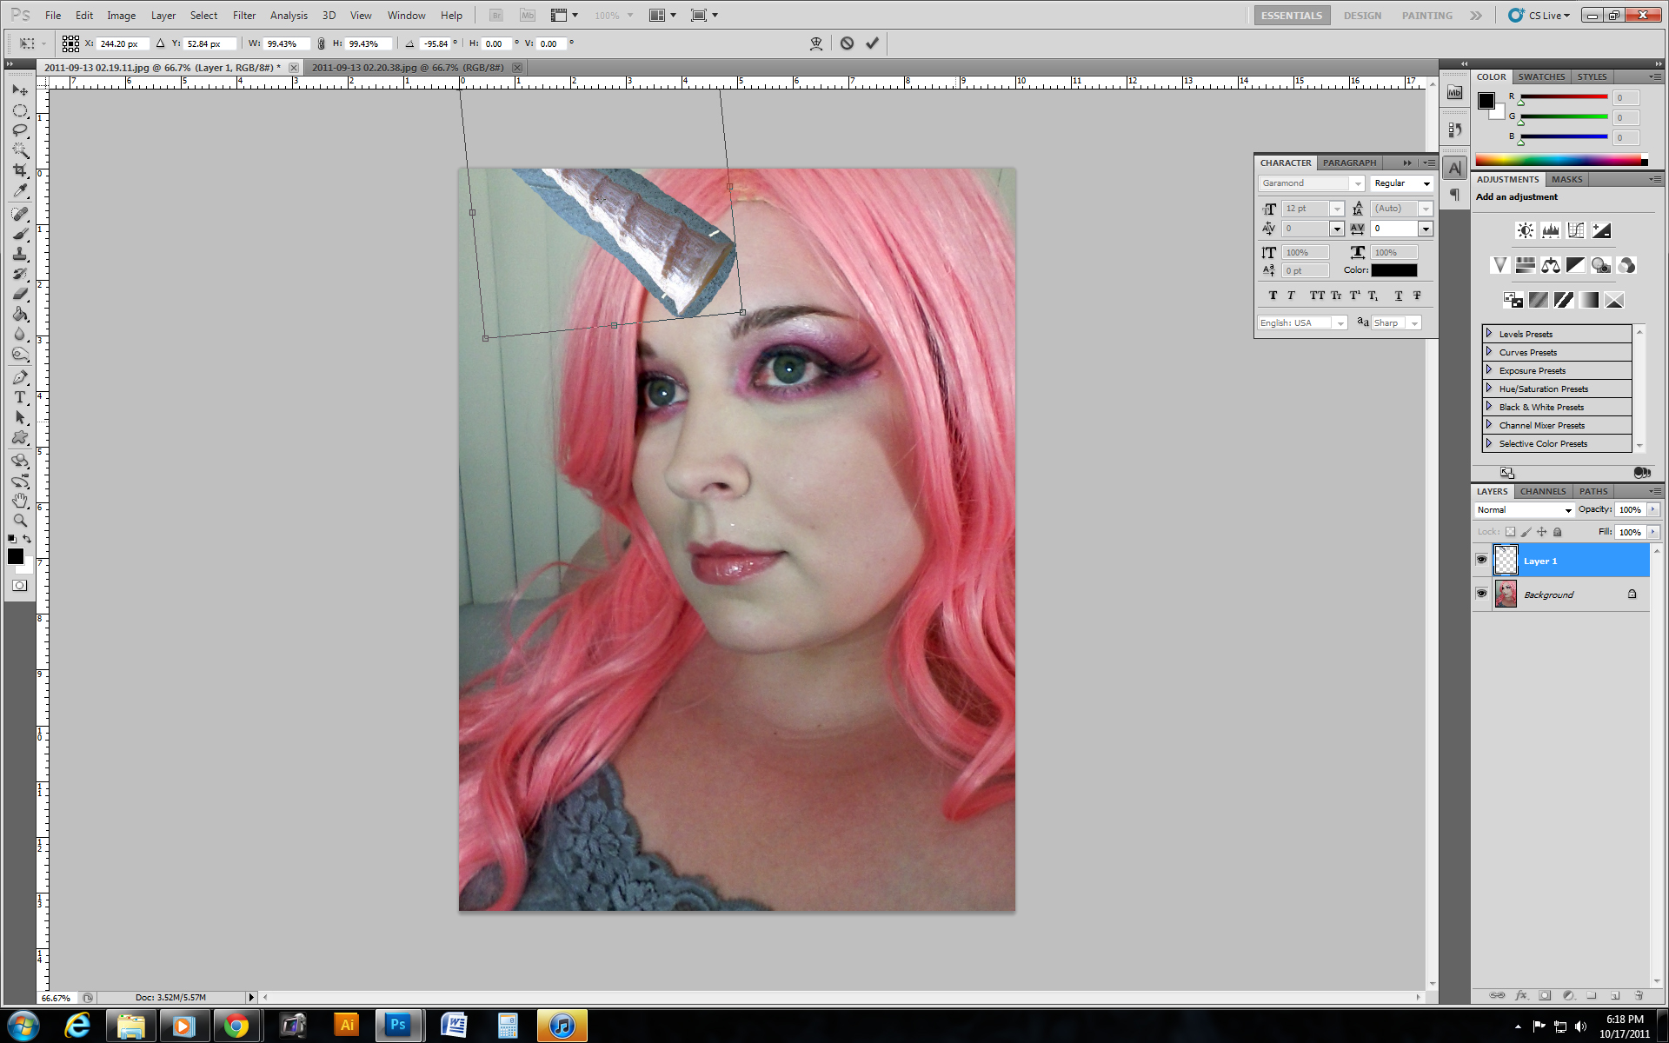This screenshot has width=1669, height=1043.
Task: Select the Move tool
Action: (x=20, y=90)
